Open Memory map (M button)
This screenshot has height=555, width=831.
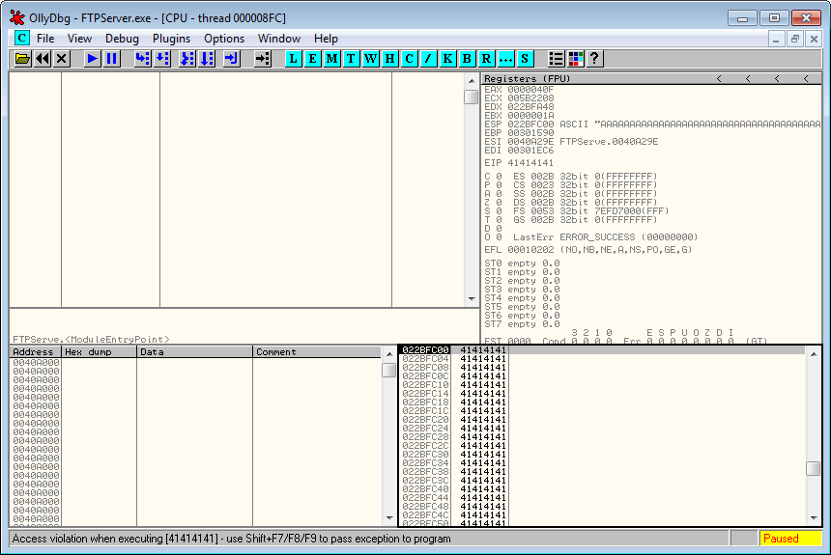(331, 59)
